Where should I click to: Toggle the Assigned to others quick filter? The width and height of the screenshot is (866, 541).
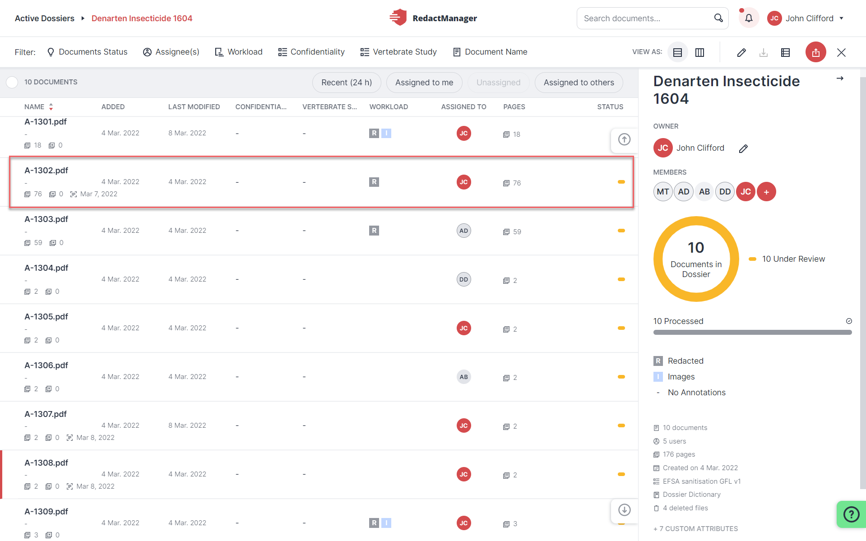coord(579,83)
